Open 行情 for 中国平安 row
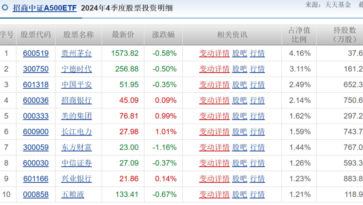Image resolution: width=363 pixels, height=205 pixels. click(257, 85)
